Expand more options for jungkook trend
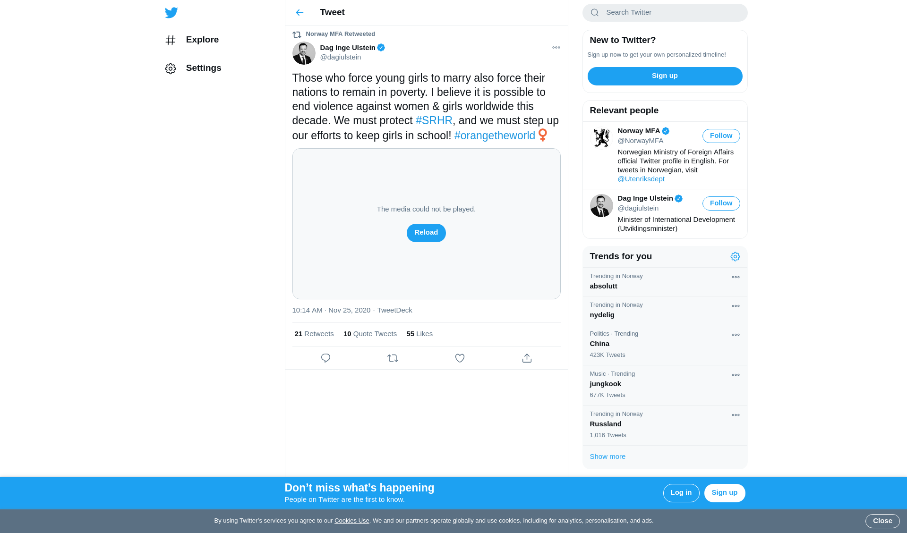This screenshot has height=533, width=907. click(x=736, y=375)
